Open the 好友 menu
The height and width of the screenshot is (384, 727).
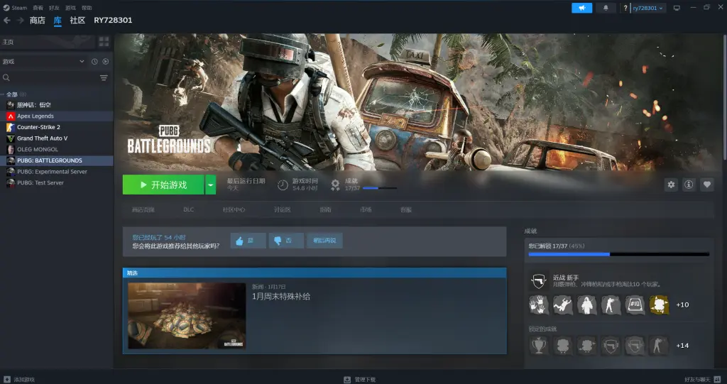54,8
